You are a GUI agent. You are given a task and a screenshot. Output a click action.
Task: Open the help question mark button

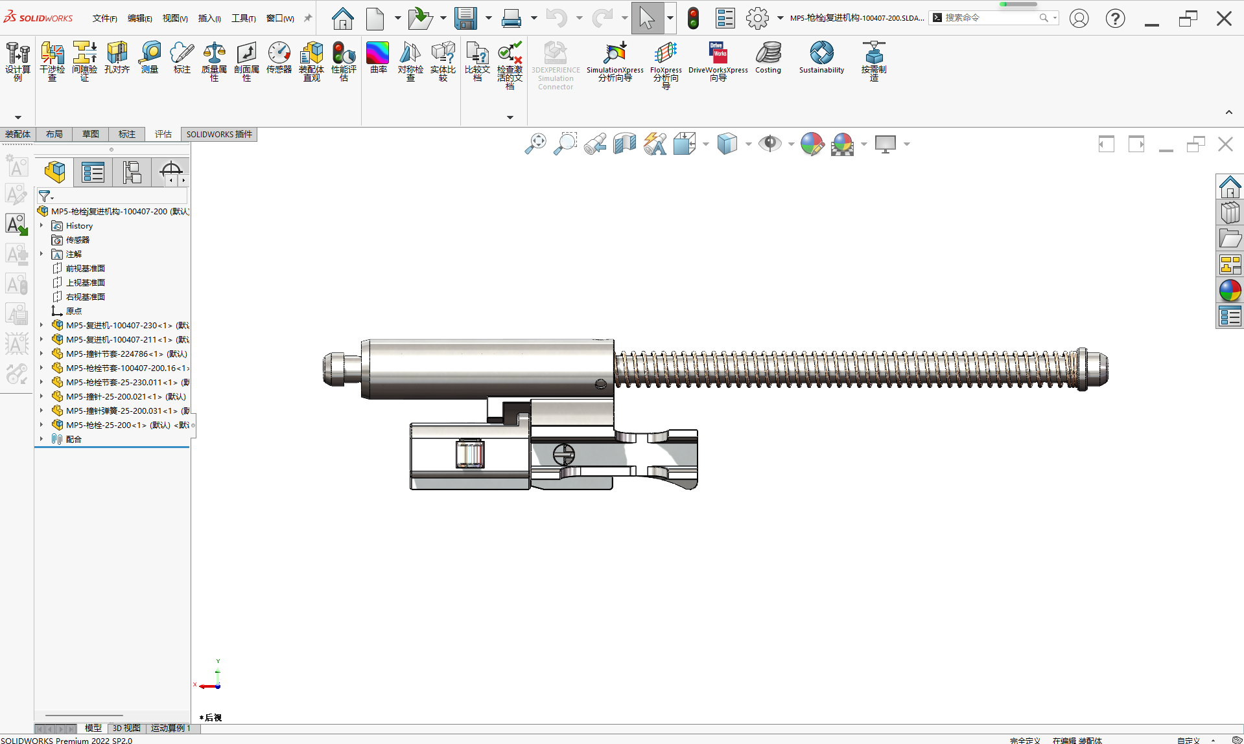(1115, 18)
